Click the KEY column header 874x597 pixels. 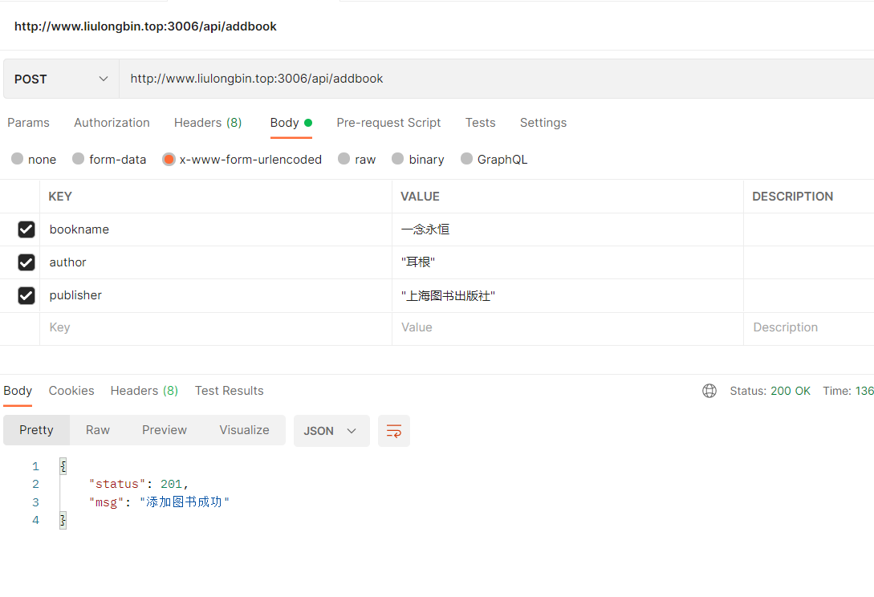pyautogui.click(x=60, y=197)
